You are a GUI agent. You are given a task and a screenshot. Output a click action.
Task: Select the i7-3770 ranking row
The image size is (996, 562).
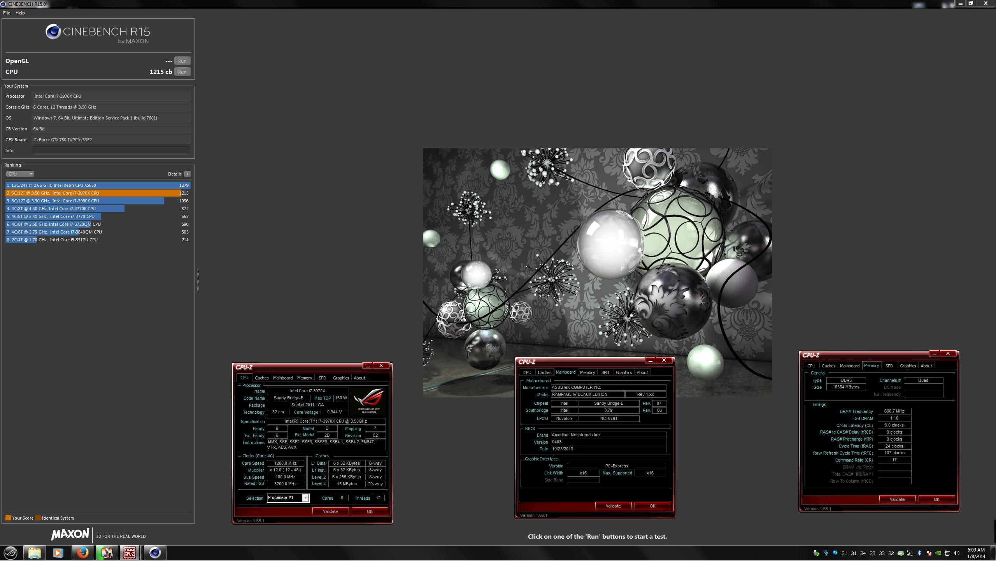pos(98,217)
